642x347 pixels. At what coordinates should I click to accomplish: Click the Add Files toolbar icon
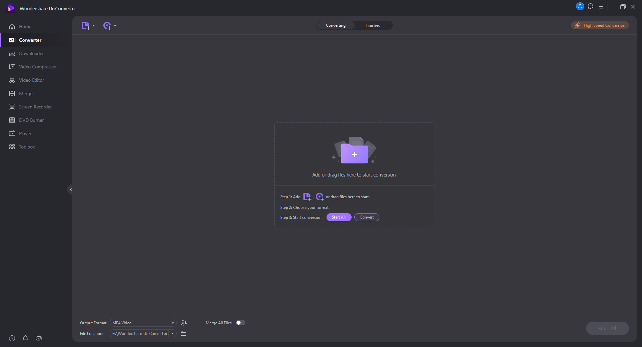(86, 26)
